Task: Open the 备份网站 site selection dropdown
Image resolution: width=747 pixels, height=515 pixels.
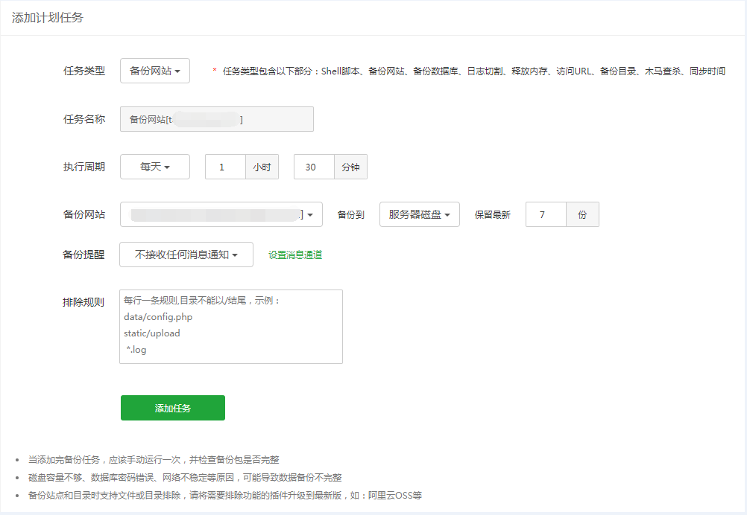Action: (221, 214)
